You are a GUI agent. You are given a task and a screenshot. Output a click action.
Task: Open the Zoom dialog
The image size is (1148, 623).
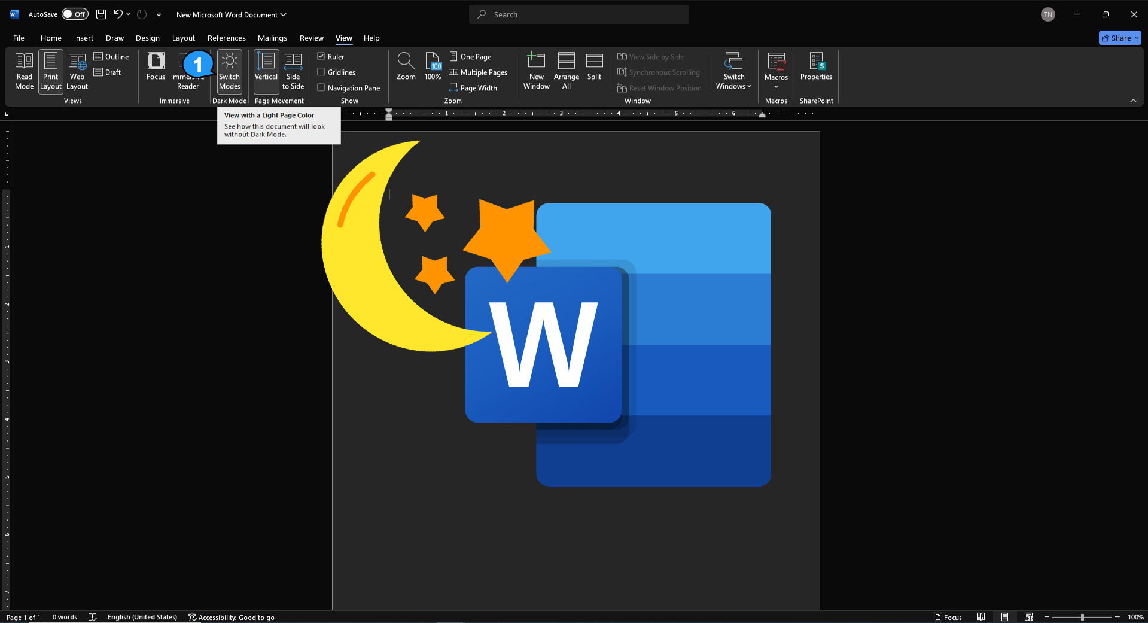[x=406, y=66]
